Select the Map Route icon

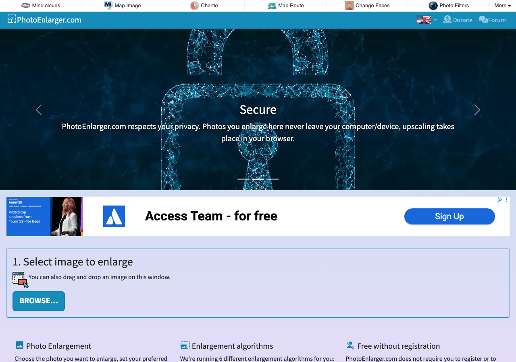272,6
